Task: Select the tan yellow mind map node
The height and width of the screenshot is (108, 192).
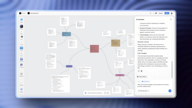Action: point(115,43)
